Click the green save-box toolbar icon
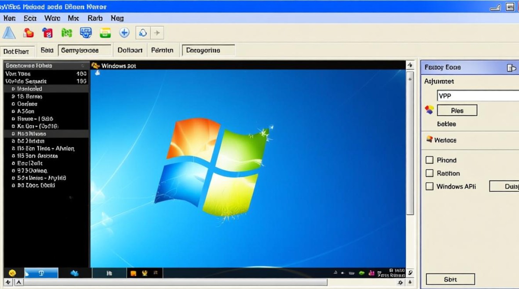The height and width of the screenshot is (289, 519). pyautogui.click(x=105, y=33)
